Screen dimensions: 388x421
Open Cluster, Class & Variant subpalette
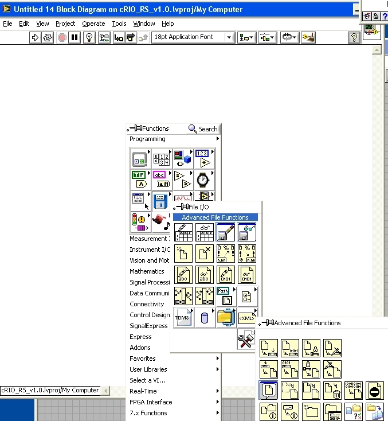[x=183, y=159]
